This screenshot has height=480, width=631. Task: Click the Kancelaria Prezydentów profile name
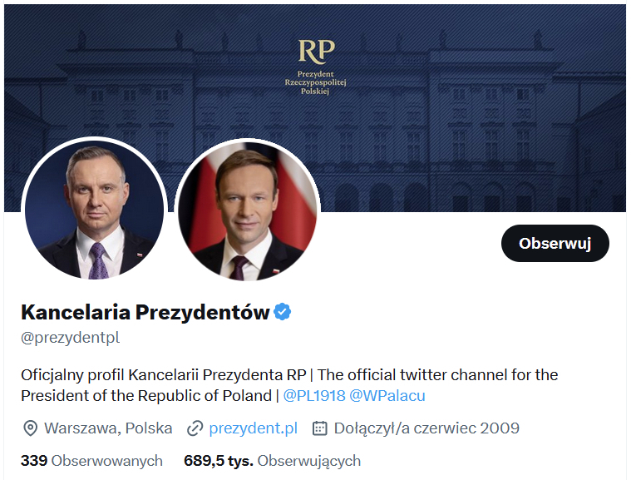tap(145, 313)
